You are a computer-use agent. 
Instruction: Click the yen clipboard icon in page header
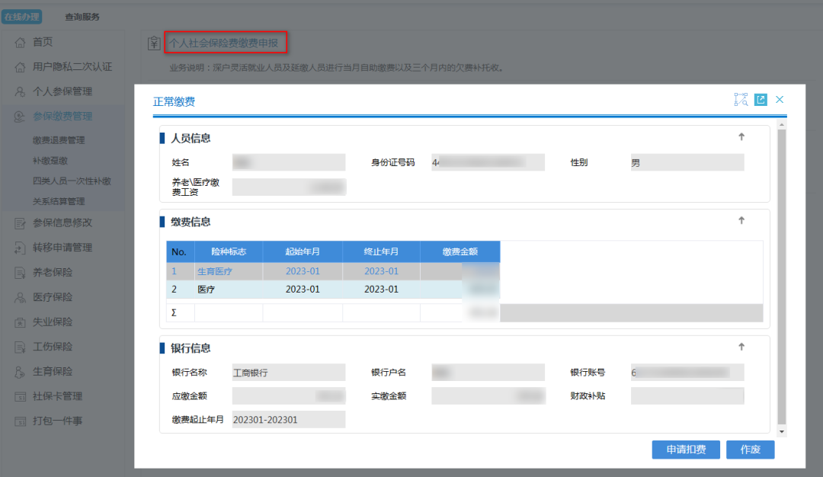154,43
